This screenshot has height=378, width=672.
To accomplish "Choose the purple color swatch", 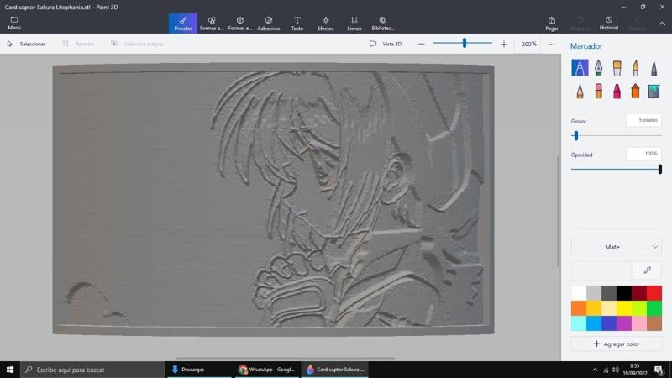I will (624, 323).
